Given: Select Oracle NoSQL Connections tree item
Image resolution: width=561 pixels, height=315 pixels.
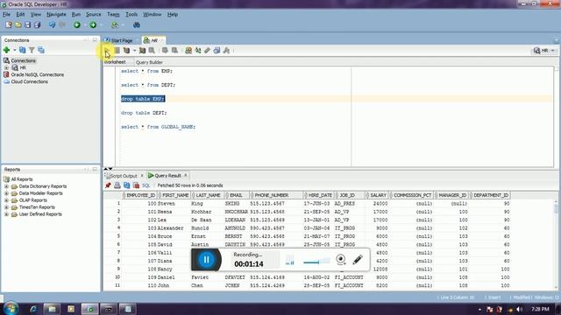Looking at the screenshot, I should pyautogui.click(x=33, y=74).
